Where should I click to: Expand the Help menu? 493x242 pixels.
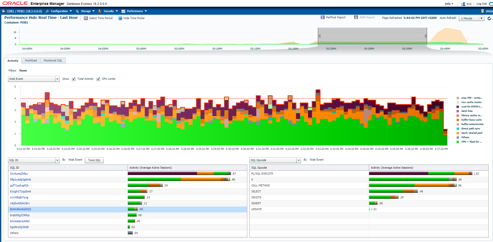click(x=449, y=4)
